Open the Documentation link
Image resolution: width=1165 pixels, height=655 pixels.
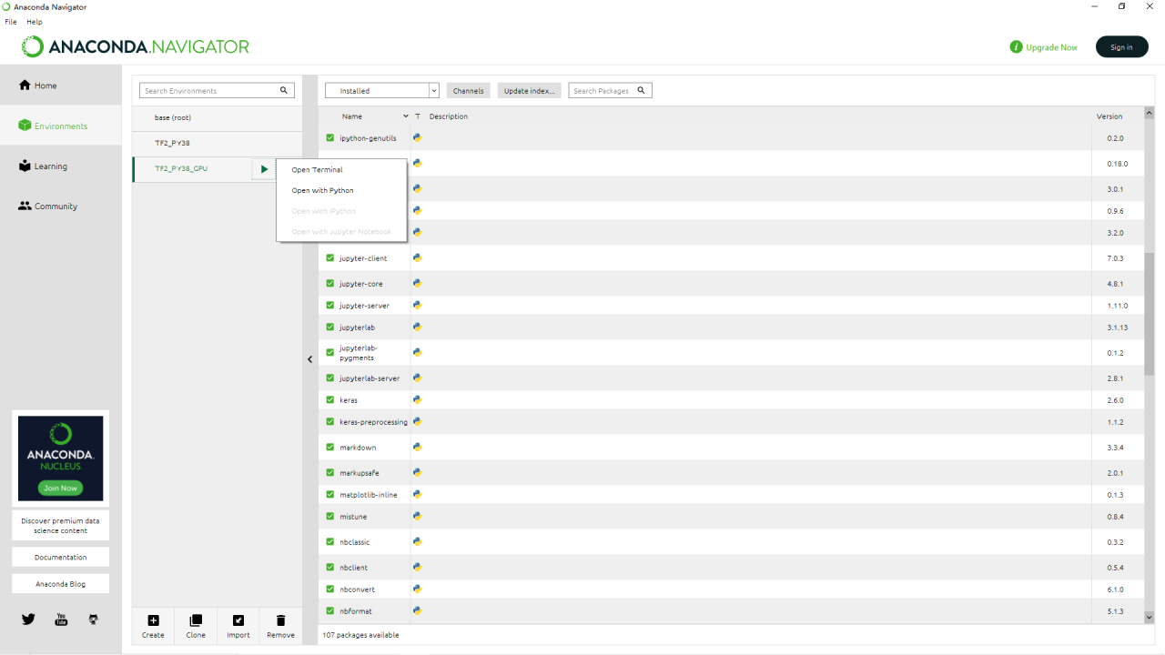point(61,557)
